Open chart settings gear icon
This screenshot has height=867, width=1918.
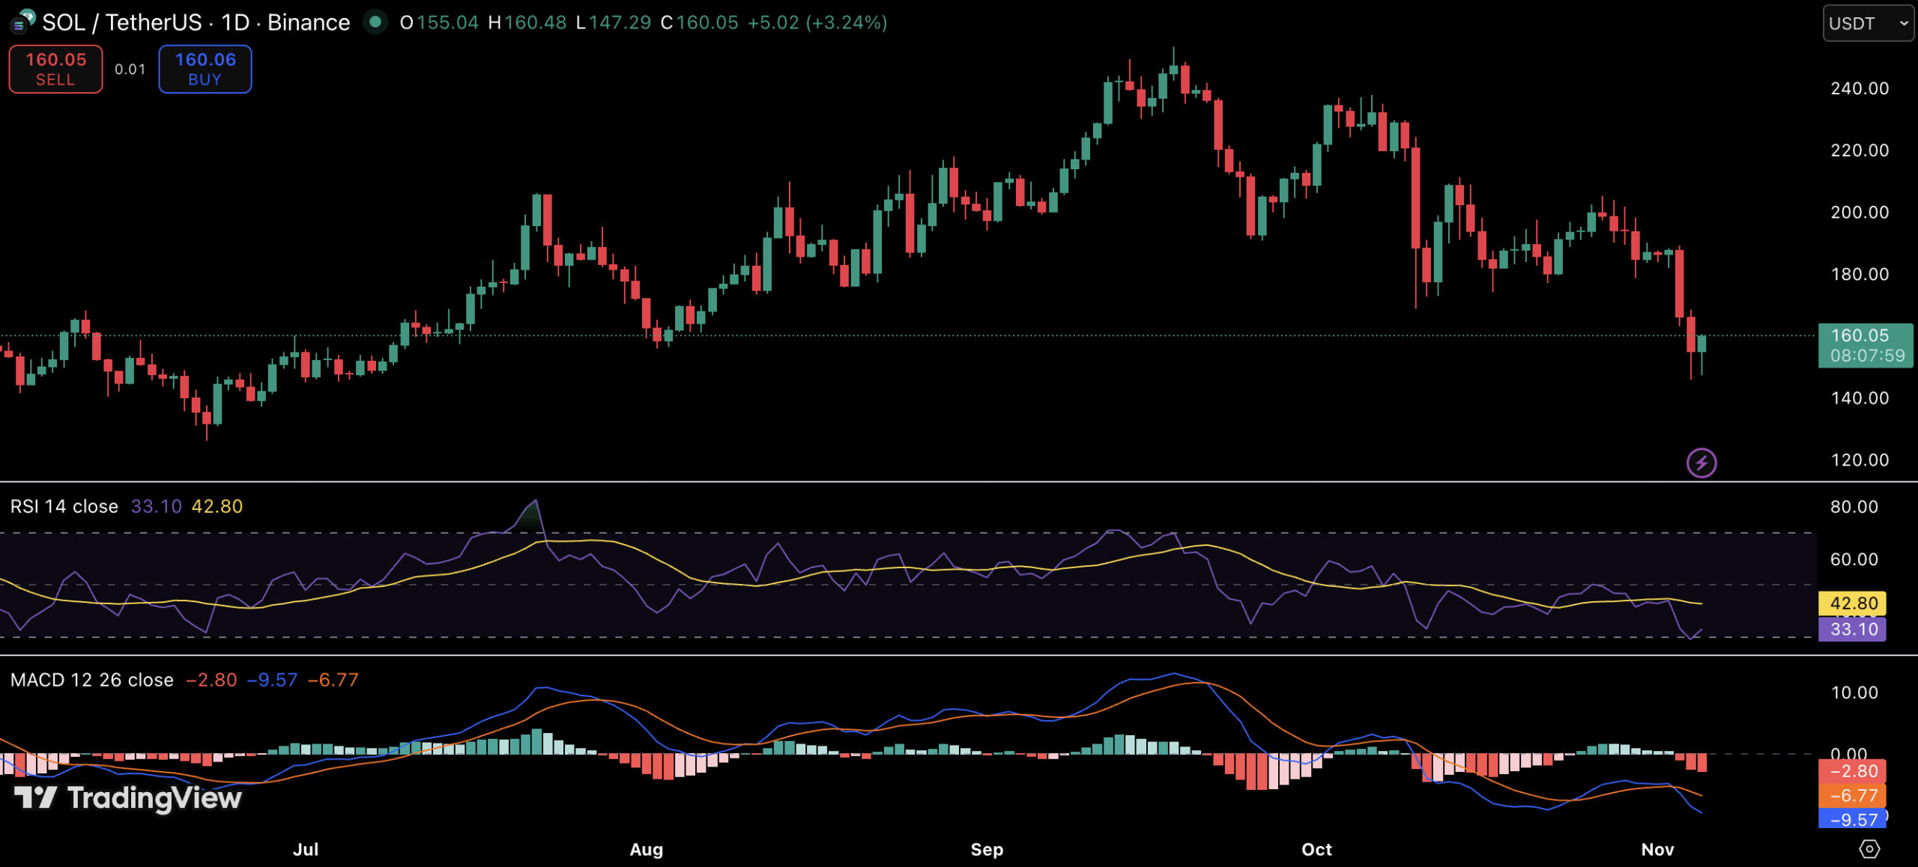click(1869, 849)
